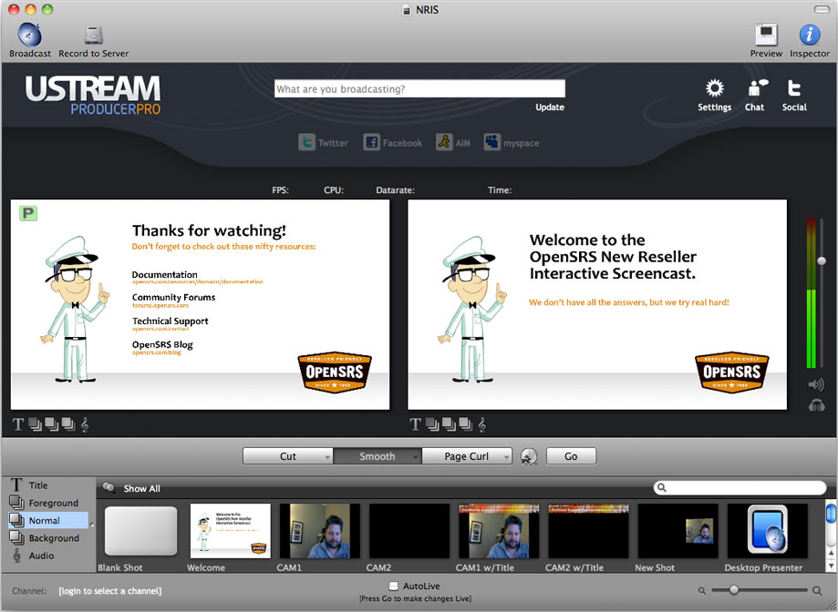Start streaming with the Broadcast icon
The width and height of the screenshot is (838, 612).
pos(29,35)
